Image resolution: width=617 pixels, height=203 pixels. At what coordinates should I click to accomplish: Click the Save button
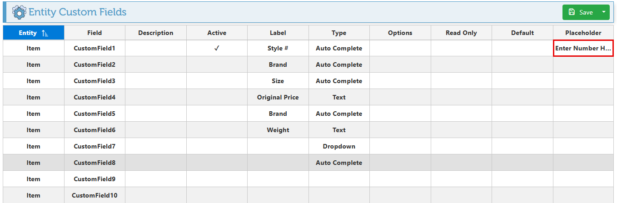[581, 12]
